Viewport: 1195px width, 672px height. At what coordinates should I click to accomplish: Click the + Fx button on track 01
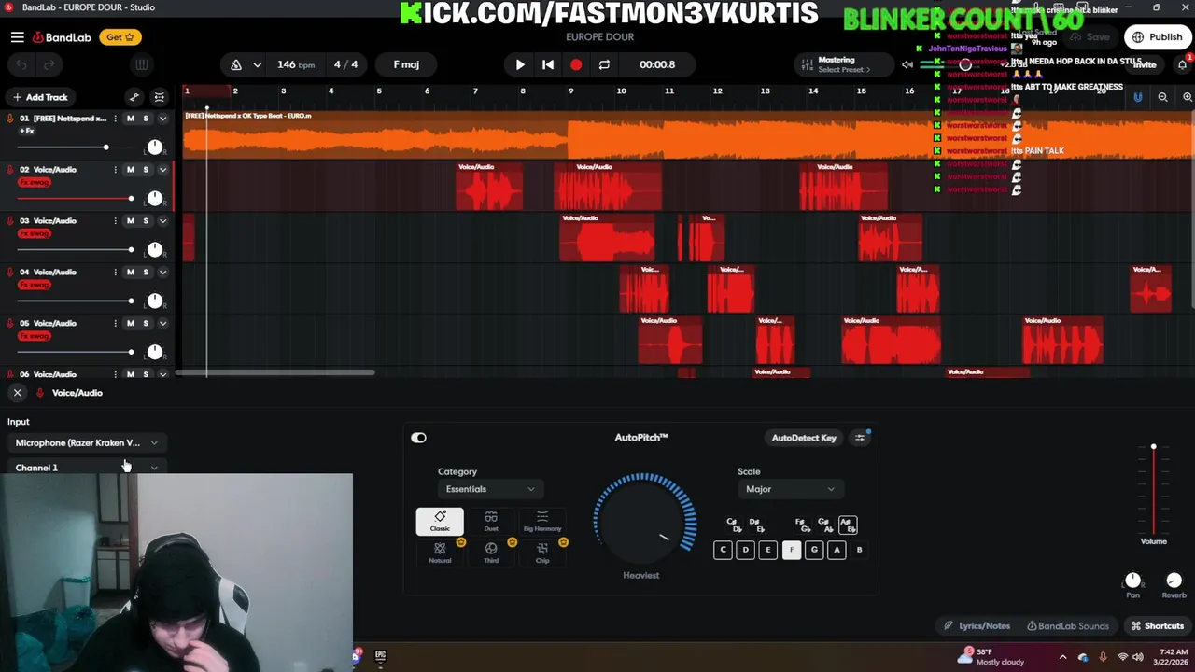[x=27, y=132]
